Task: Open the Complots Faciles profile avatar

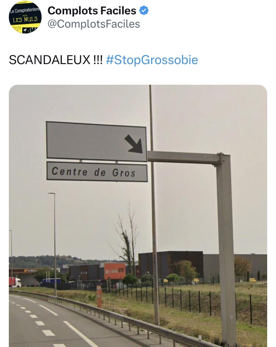Action: [25, 17]
